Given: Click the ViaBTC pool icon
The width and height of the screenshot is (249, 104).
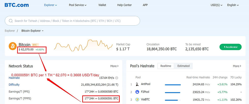Looking at the screenshot, I should [137, 100].
